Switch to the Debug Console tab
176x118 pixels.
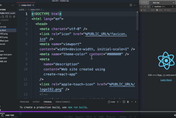click(63, 102)
